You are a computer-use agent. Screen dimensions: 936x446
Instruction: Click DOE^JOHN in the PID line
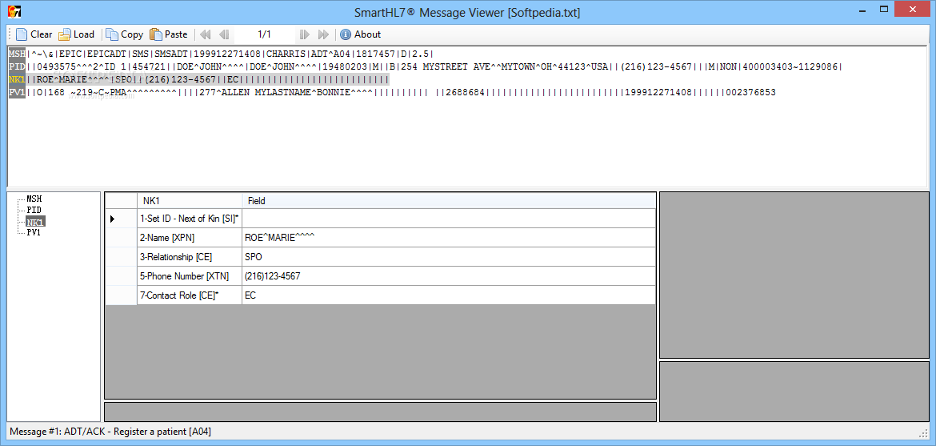201,67
